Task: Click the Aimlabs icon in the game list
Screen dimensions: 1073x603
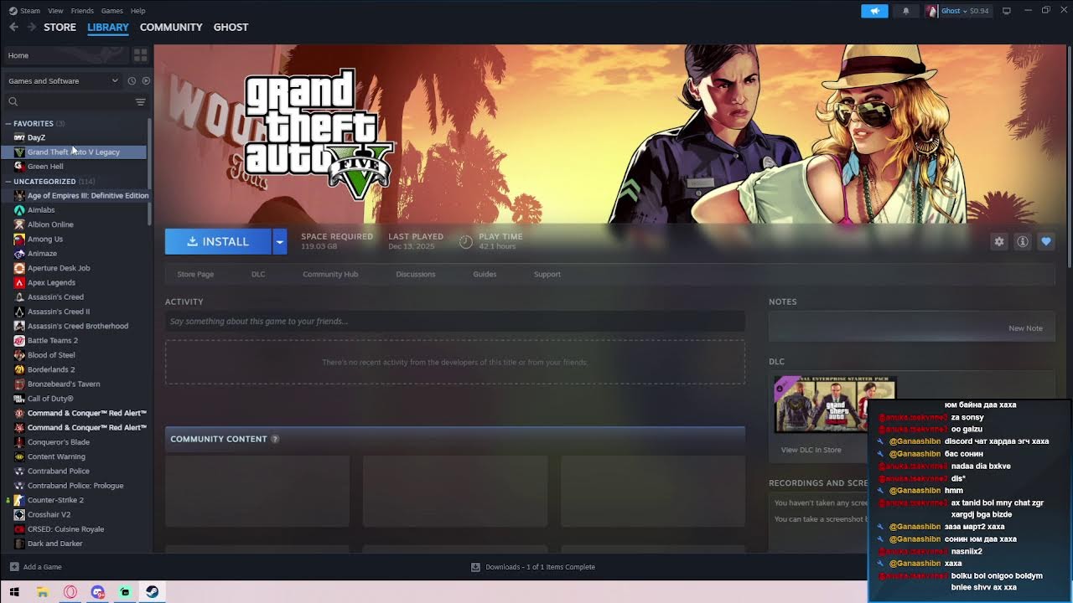Action: [x=19, y=210]
